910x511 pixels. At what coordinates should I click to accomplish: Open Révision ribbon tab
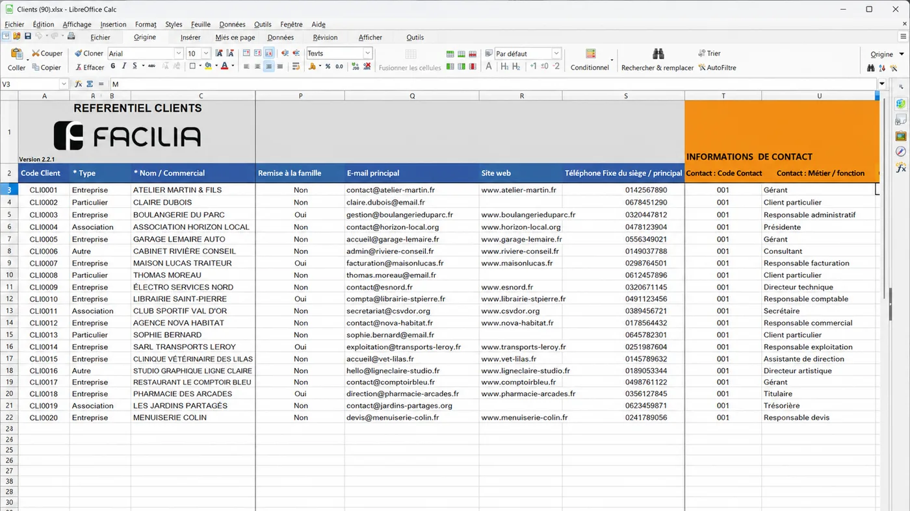click(x=325, y=37)
